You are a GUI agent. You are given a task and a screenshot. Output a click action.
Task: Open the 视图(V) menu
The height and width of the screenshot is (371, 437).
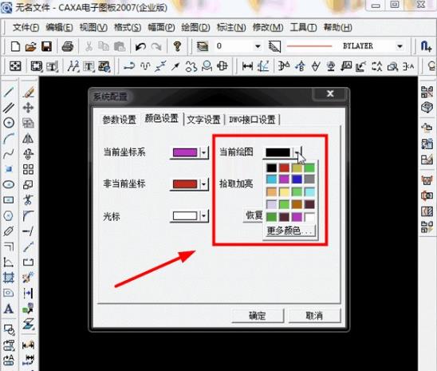point(93,28)
